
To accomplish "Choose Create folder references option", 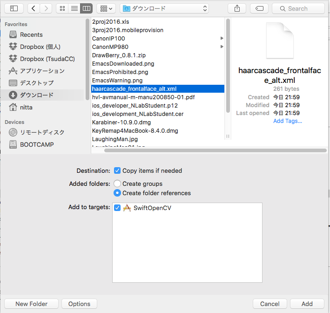I will click(x=117, y=193).
